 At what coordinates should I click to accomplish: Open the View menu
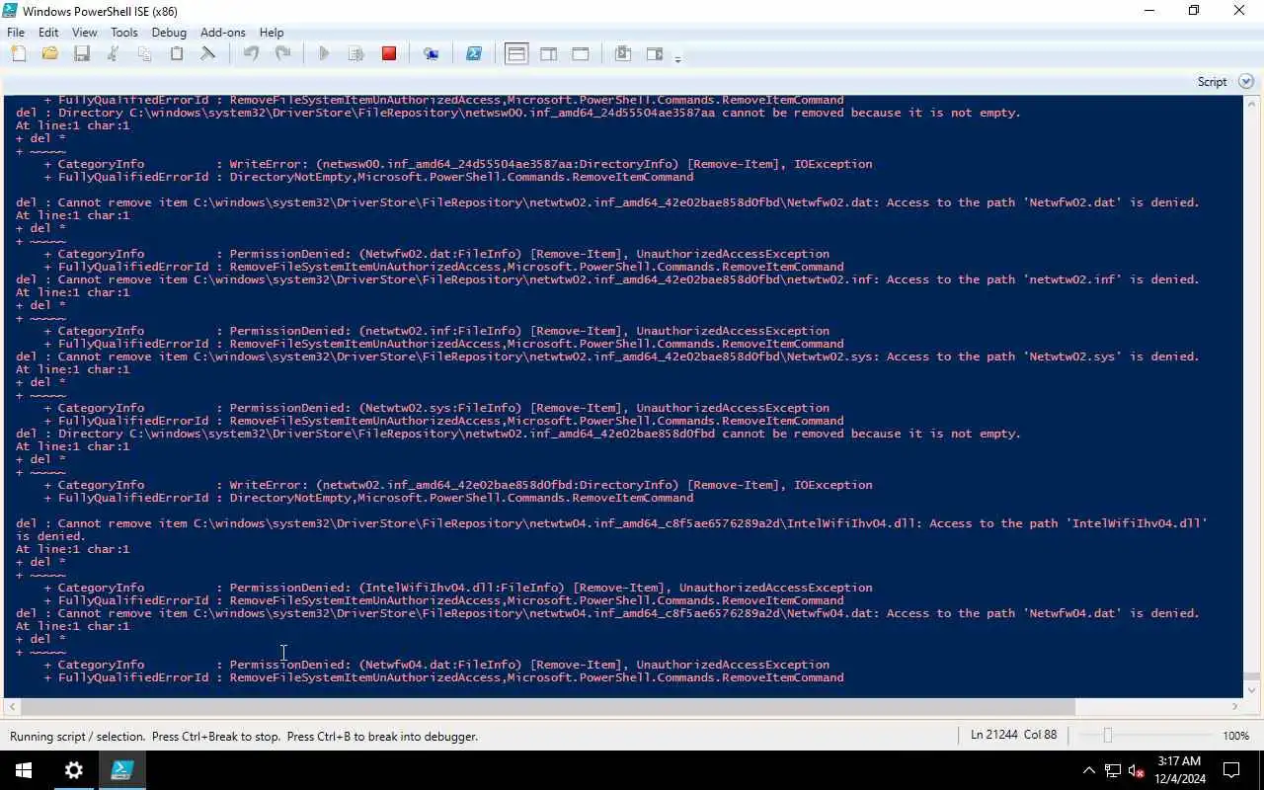(x=85, y=33)
